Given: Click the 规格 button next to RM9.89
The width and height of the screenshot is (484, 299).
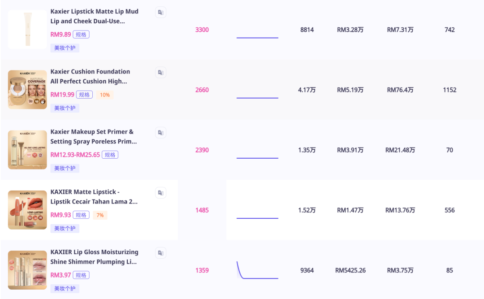Looking at the screenshot, I should (81, 35).
